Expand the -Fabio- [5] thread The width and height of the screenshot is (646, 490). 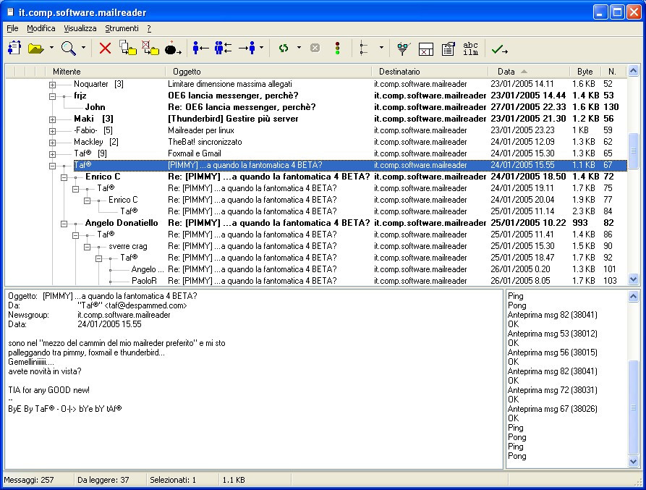(52, 131)
